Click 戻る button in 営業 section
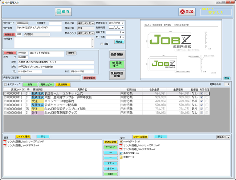This screenshot has height=180, width=236. click(x=43, y=137)
